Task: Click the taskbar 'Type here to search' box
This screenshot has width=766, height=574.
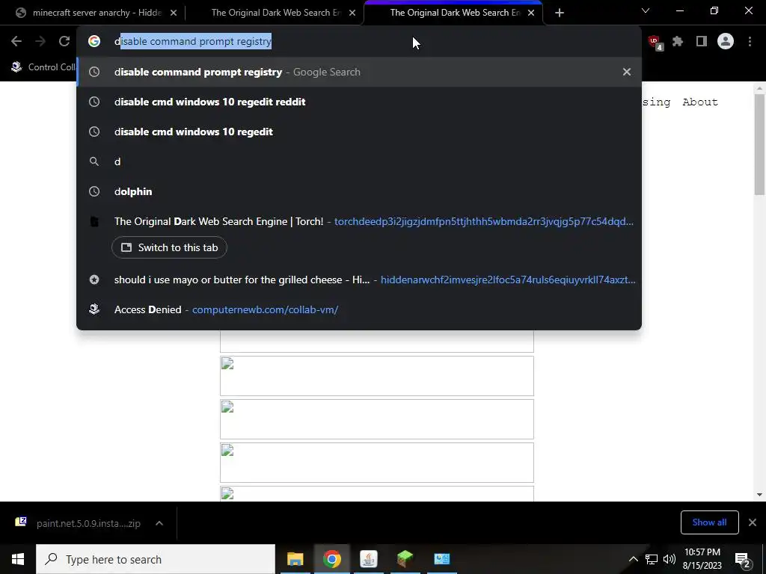Action: click(156, 559)
